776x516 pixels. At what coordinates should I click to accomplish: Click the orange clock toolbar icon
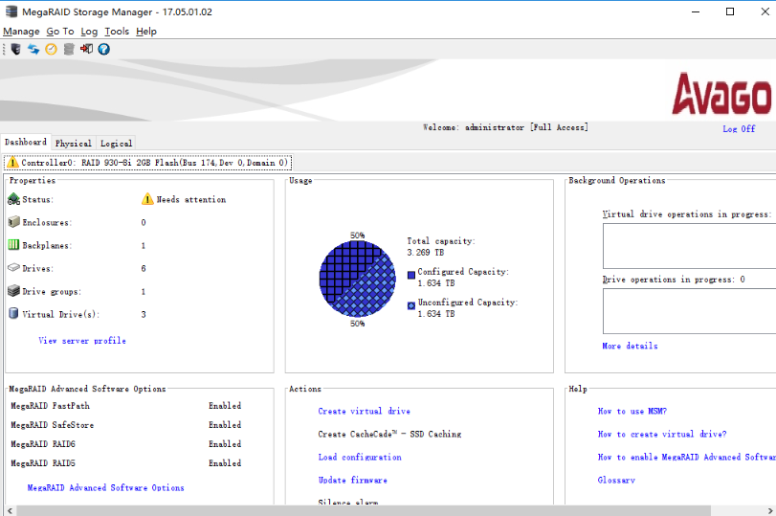(x=51, y=49)
